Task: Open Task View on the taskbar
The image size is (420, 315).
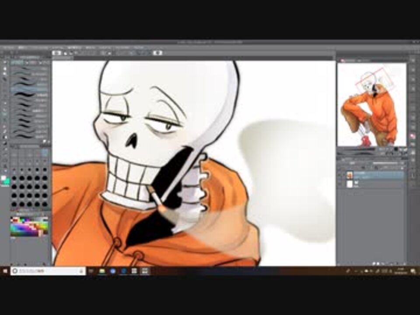Action: click(91, 271)
